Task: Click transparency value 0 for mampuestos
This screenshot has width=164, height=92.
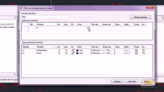Action: [x=115, y=50]
